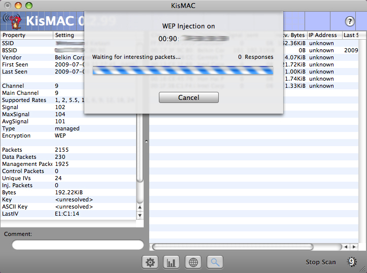Select the Type managed row
This screenshot has width=367, height=273.
pyautogui.click(x=69, y=128)
